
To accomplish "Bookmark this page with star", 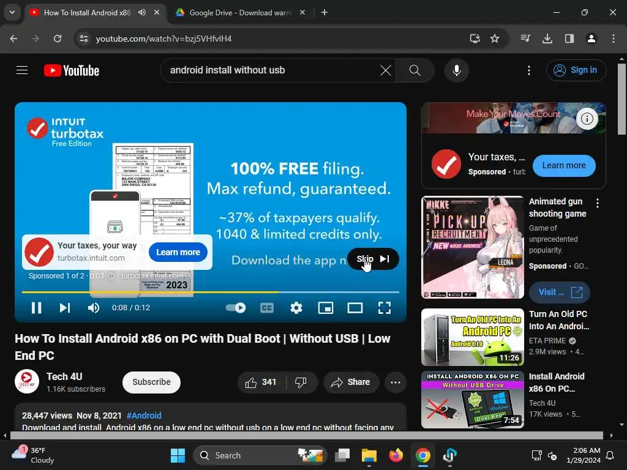I will [495, 39].
